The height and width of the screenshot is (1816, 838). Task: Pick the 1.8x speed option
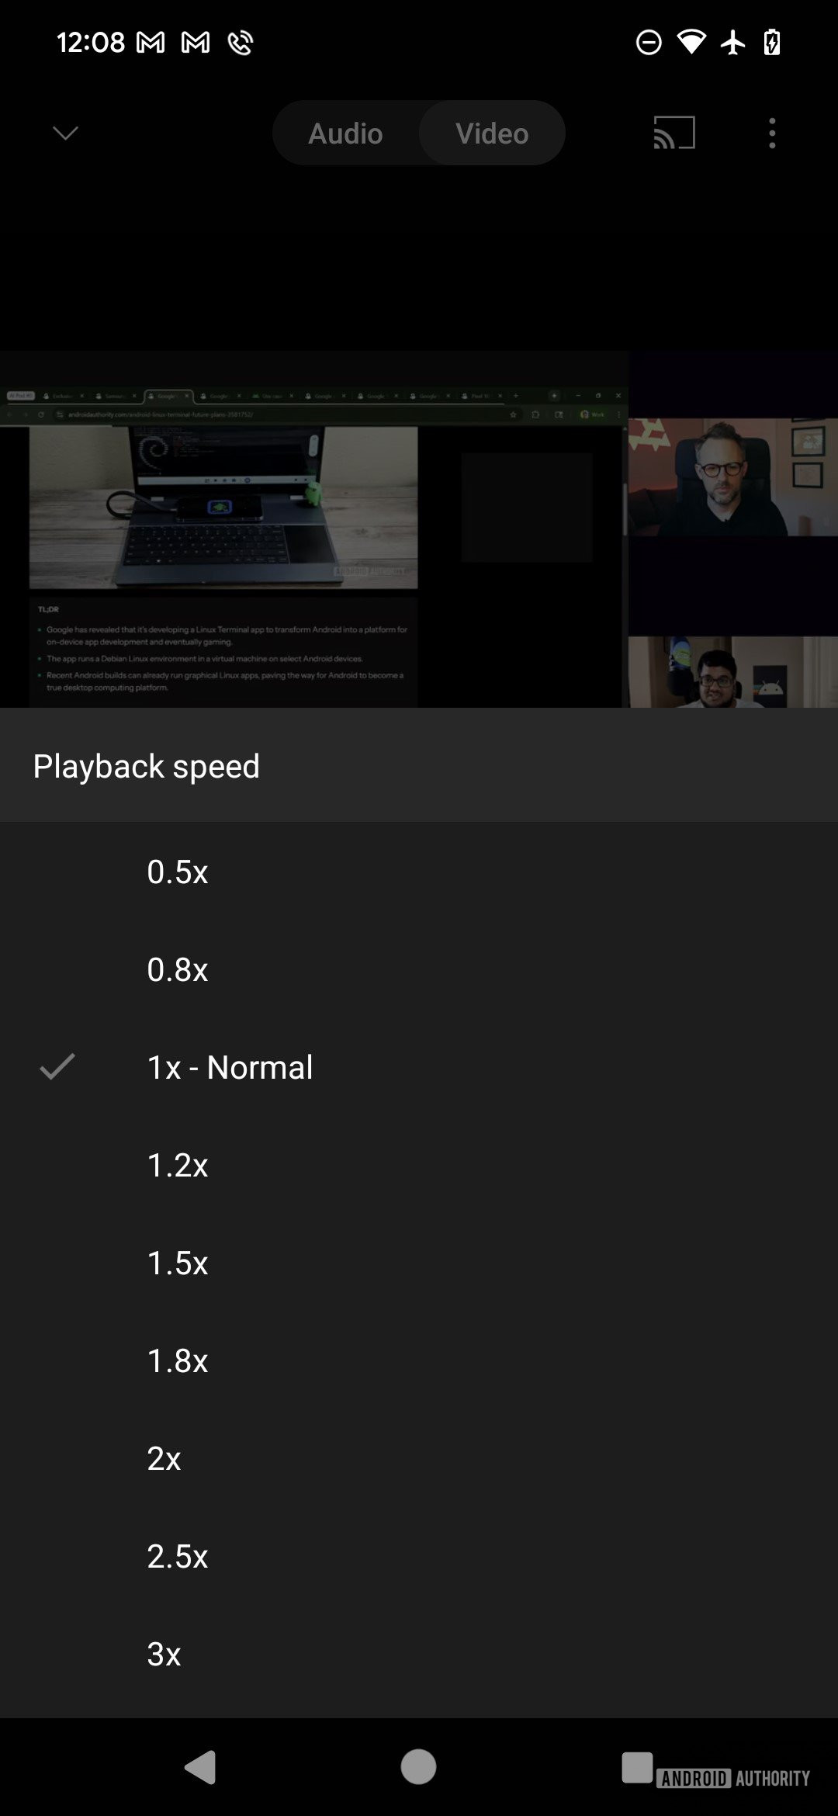(x=419, y=1360)
